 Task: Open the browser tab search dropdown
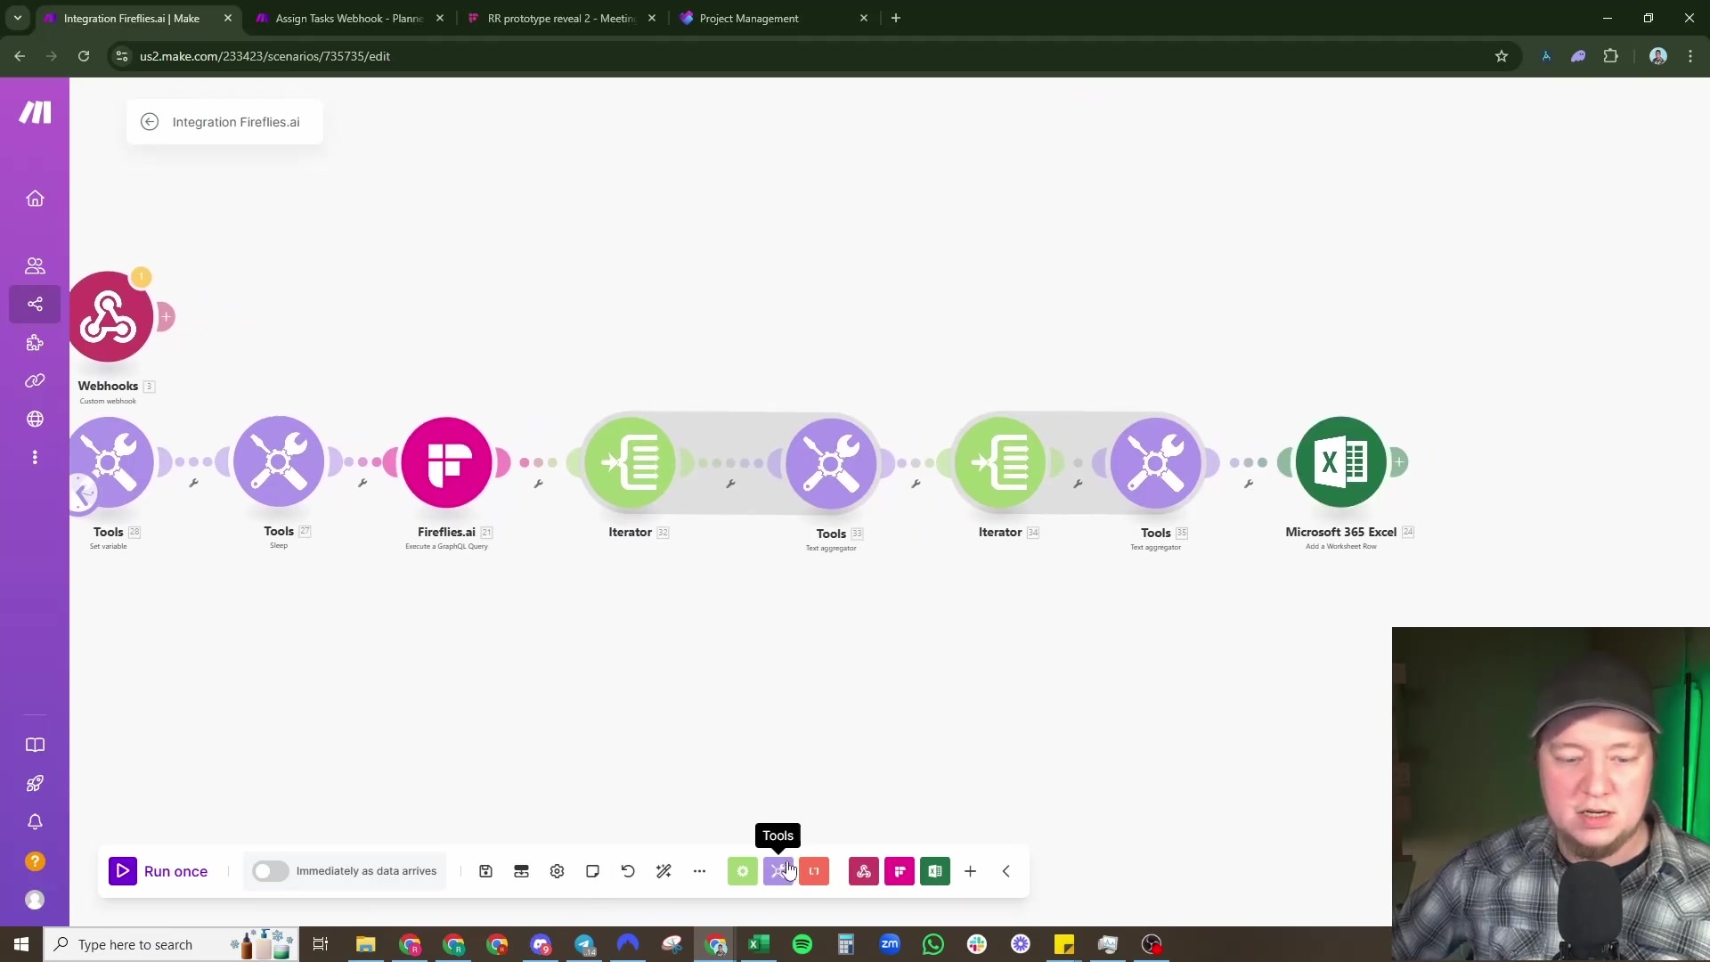(x=17, y=18)
